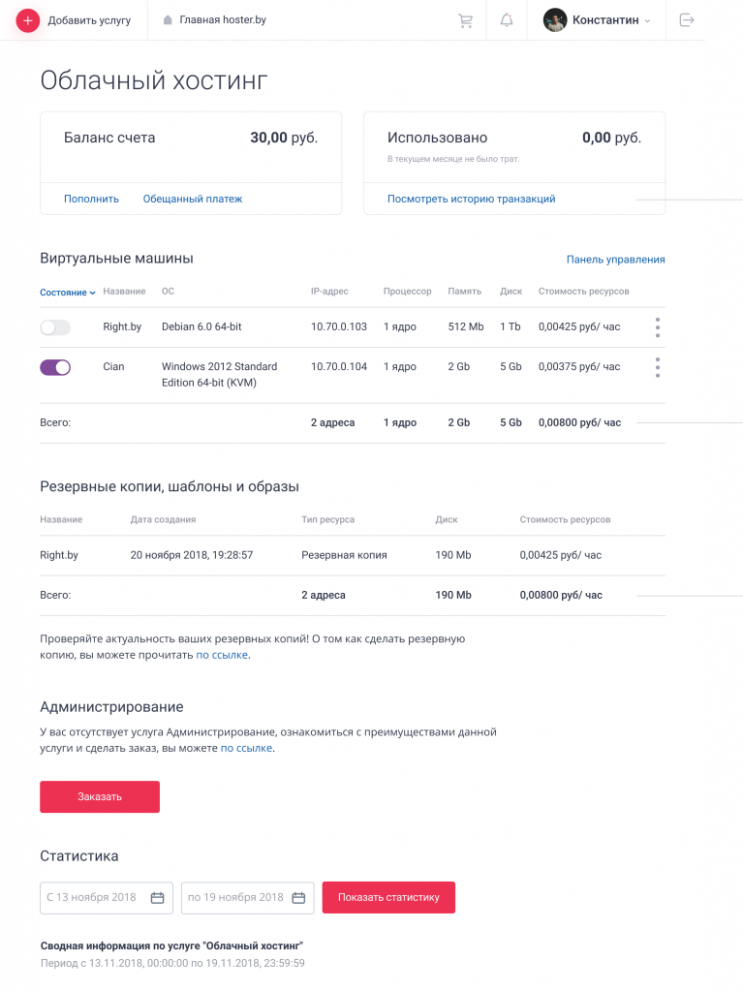Click the Обещанный платеж link
Image resolution: width=743 pixels, height=992 pixels.
tap(193, 199)
